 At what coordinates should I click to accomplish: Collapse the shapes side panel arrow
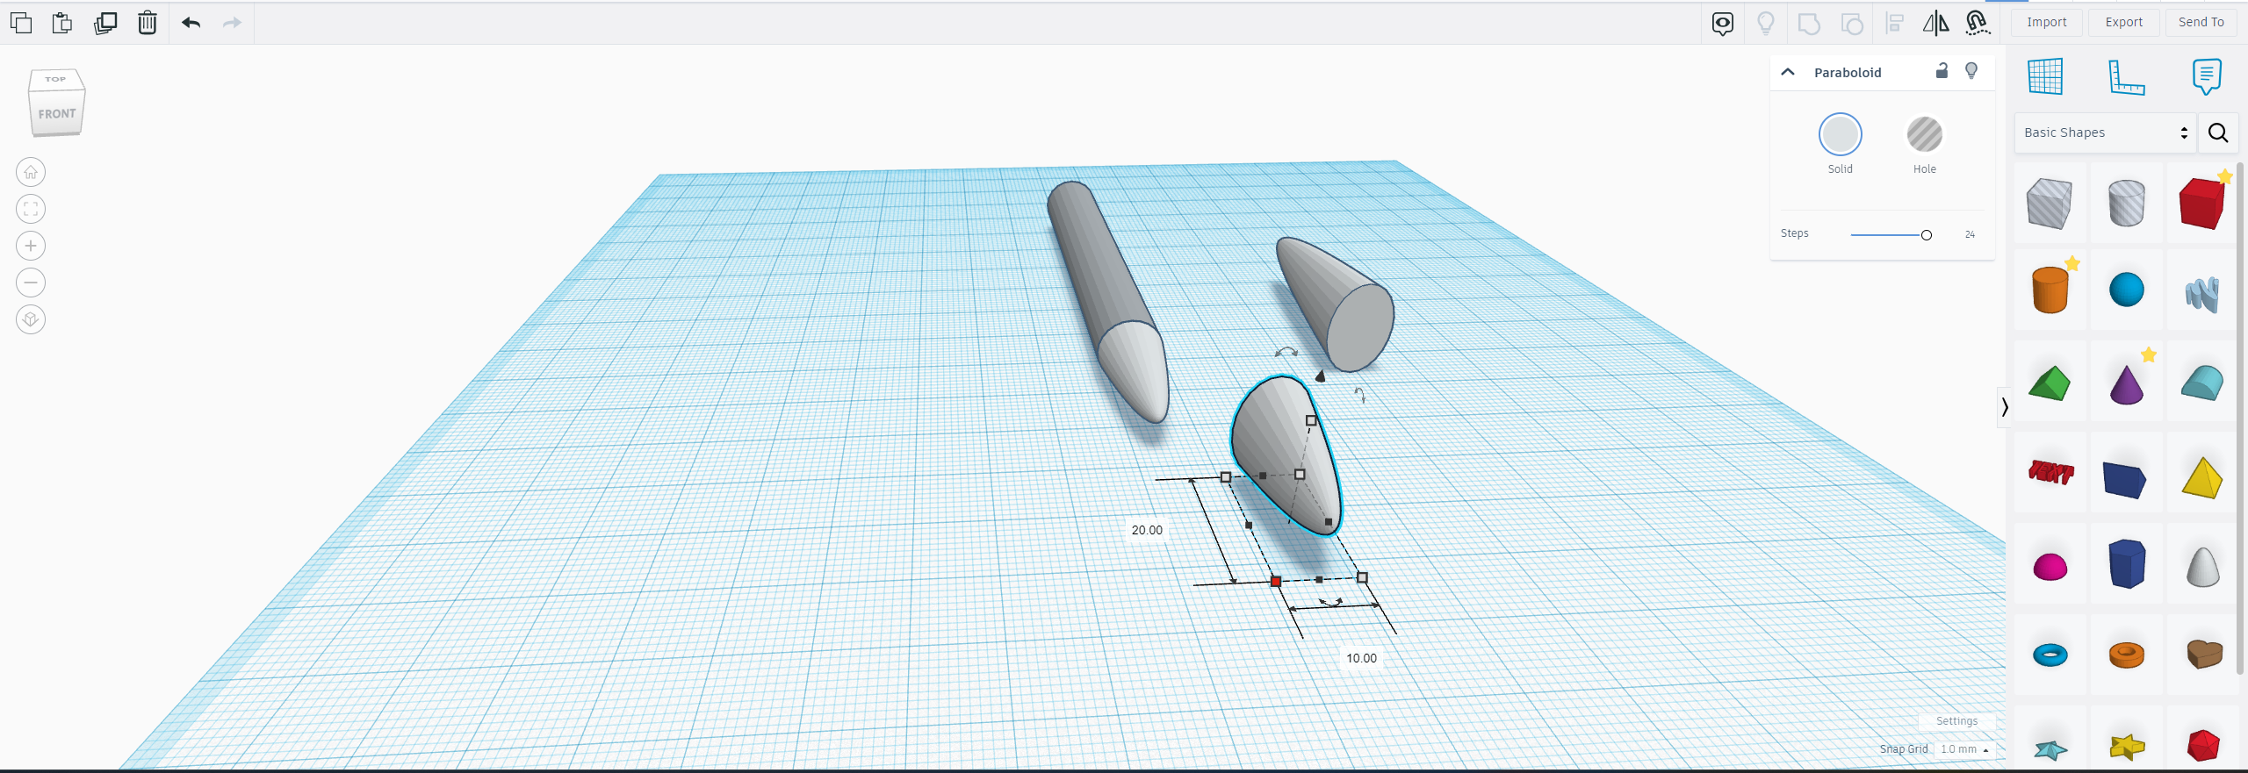click(2005, 407)
